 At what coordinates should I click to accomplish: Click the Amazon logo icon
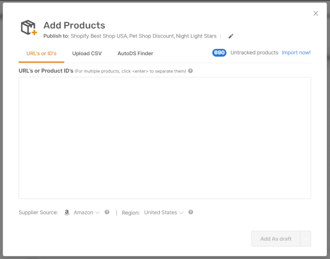(x=67, y=212)
